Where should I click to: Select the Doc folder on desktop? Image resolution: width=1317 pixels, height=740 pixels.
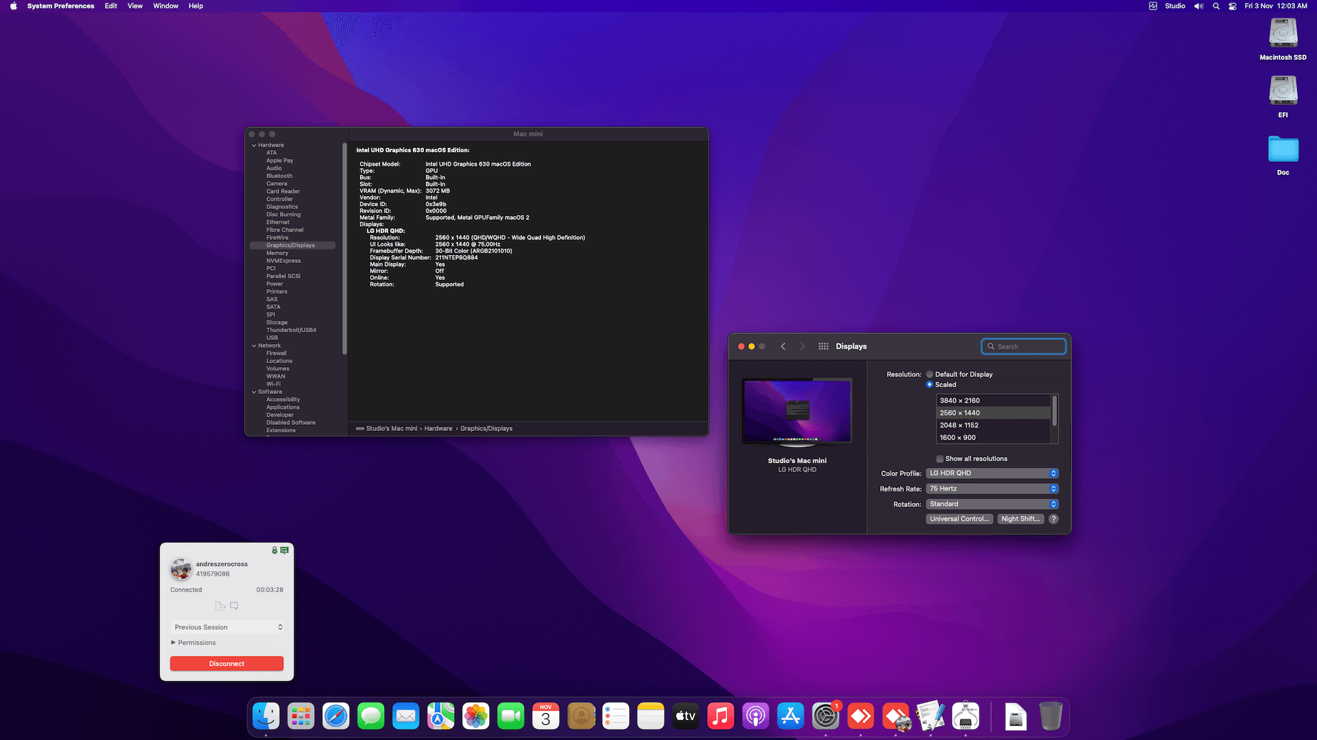(x=1283, y=149)
